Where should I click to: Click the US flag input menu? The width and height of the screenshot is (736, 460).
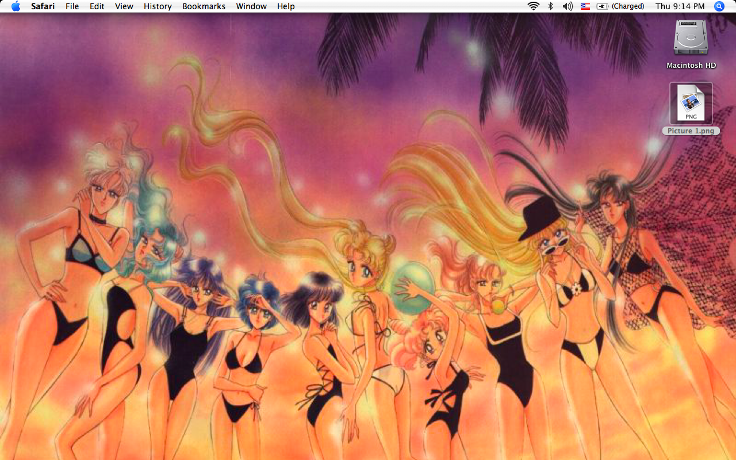(585, 6)
